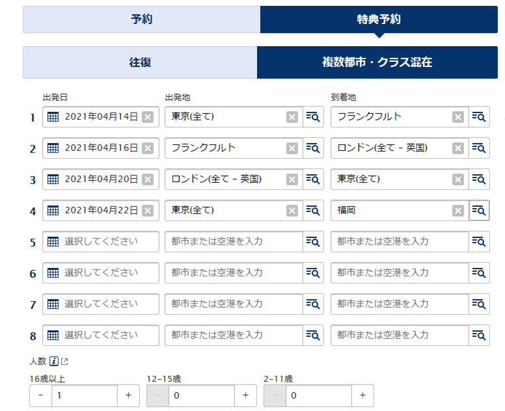Click the 12-15歳 count field
This screenshot has height=411, width=505.
pos(202,395)
